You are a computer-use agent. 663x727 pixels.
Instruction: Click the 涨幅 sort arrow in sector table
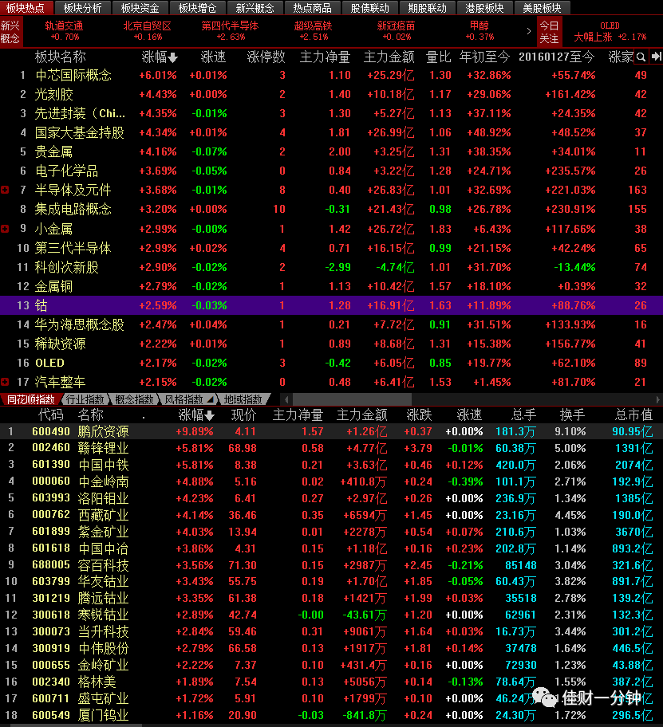coord(173,57)
